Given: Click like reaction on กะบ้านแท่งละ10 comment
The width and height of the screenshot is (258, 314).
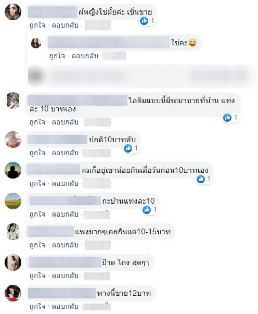Looking at the screenshot, I should [x=146, y=210].
